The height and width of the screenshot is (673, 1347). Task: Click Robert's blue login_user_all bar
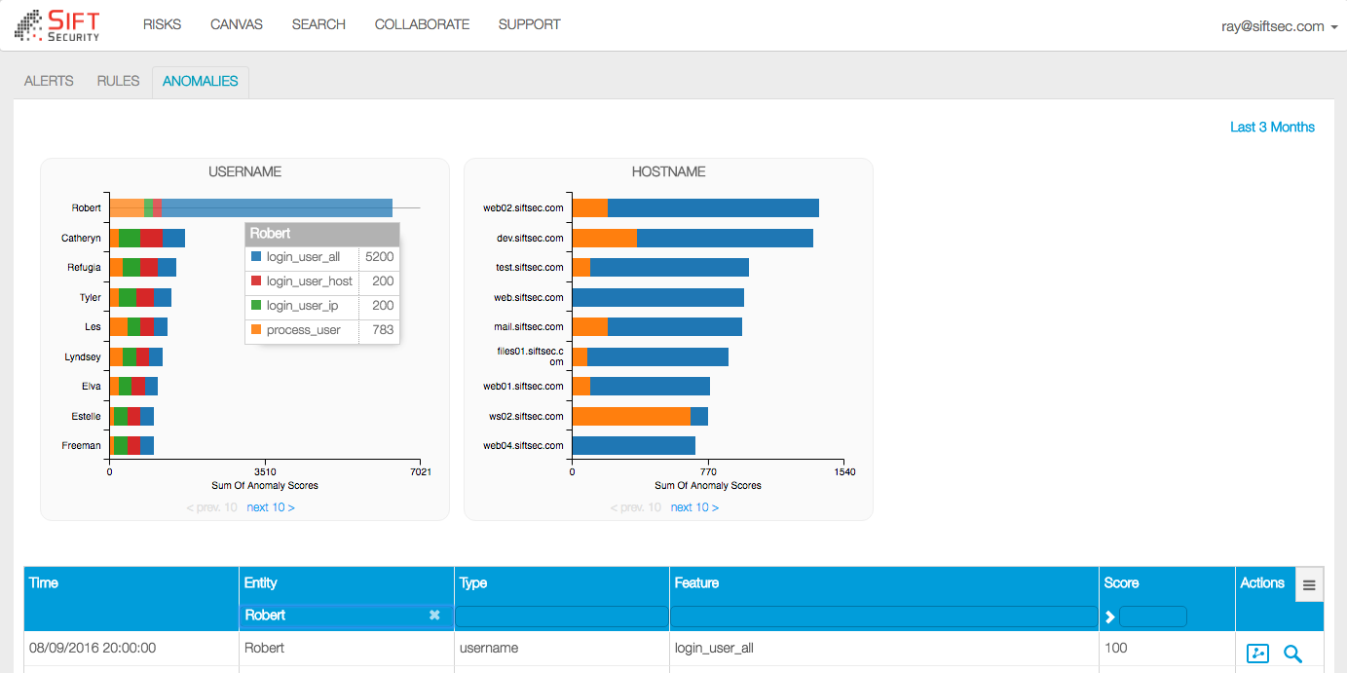coord(277,207)
